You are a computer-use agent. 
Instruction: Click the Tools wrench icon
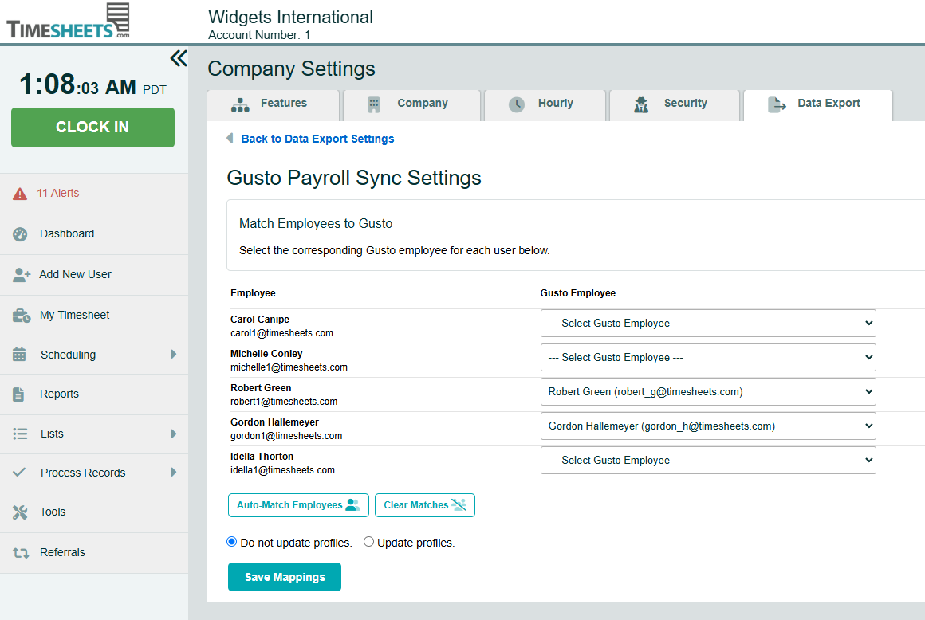20,512
